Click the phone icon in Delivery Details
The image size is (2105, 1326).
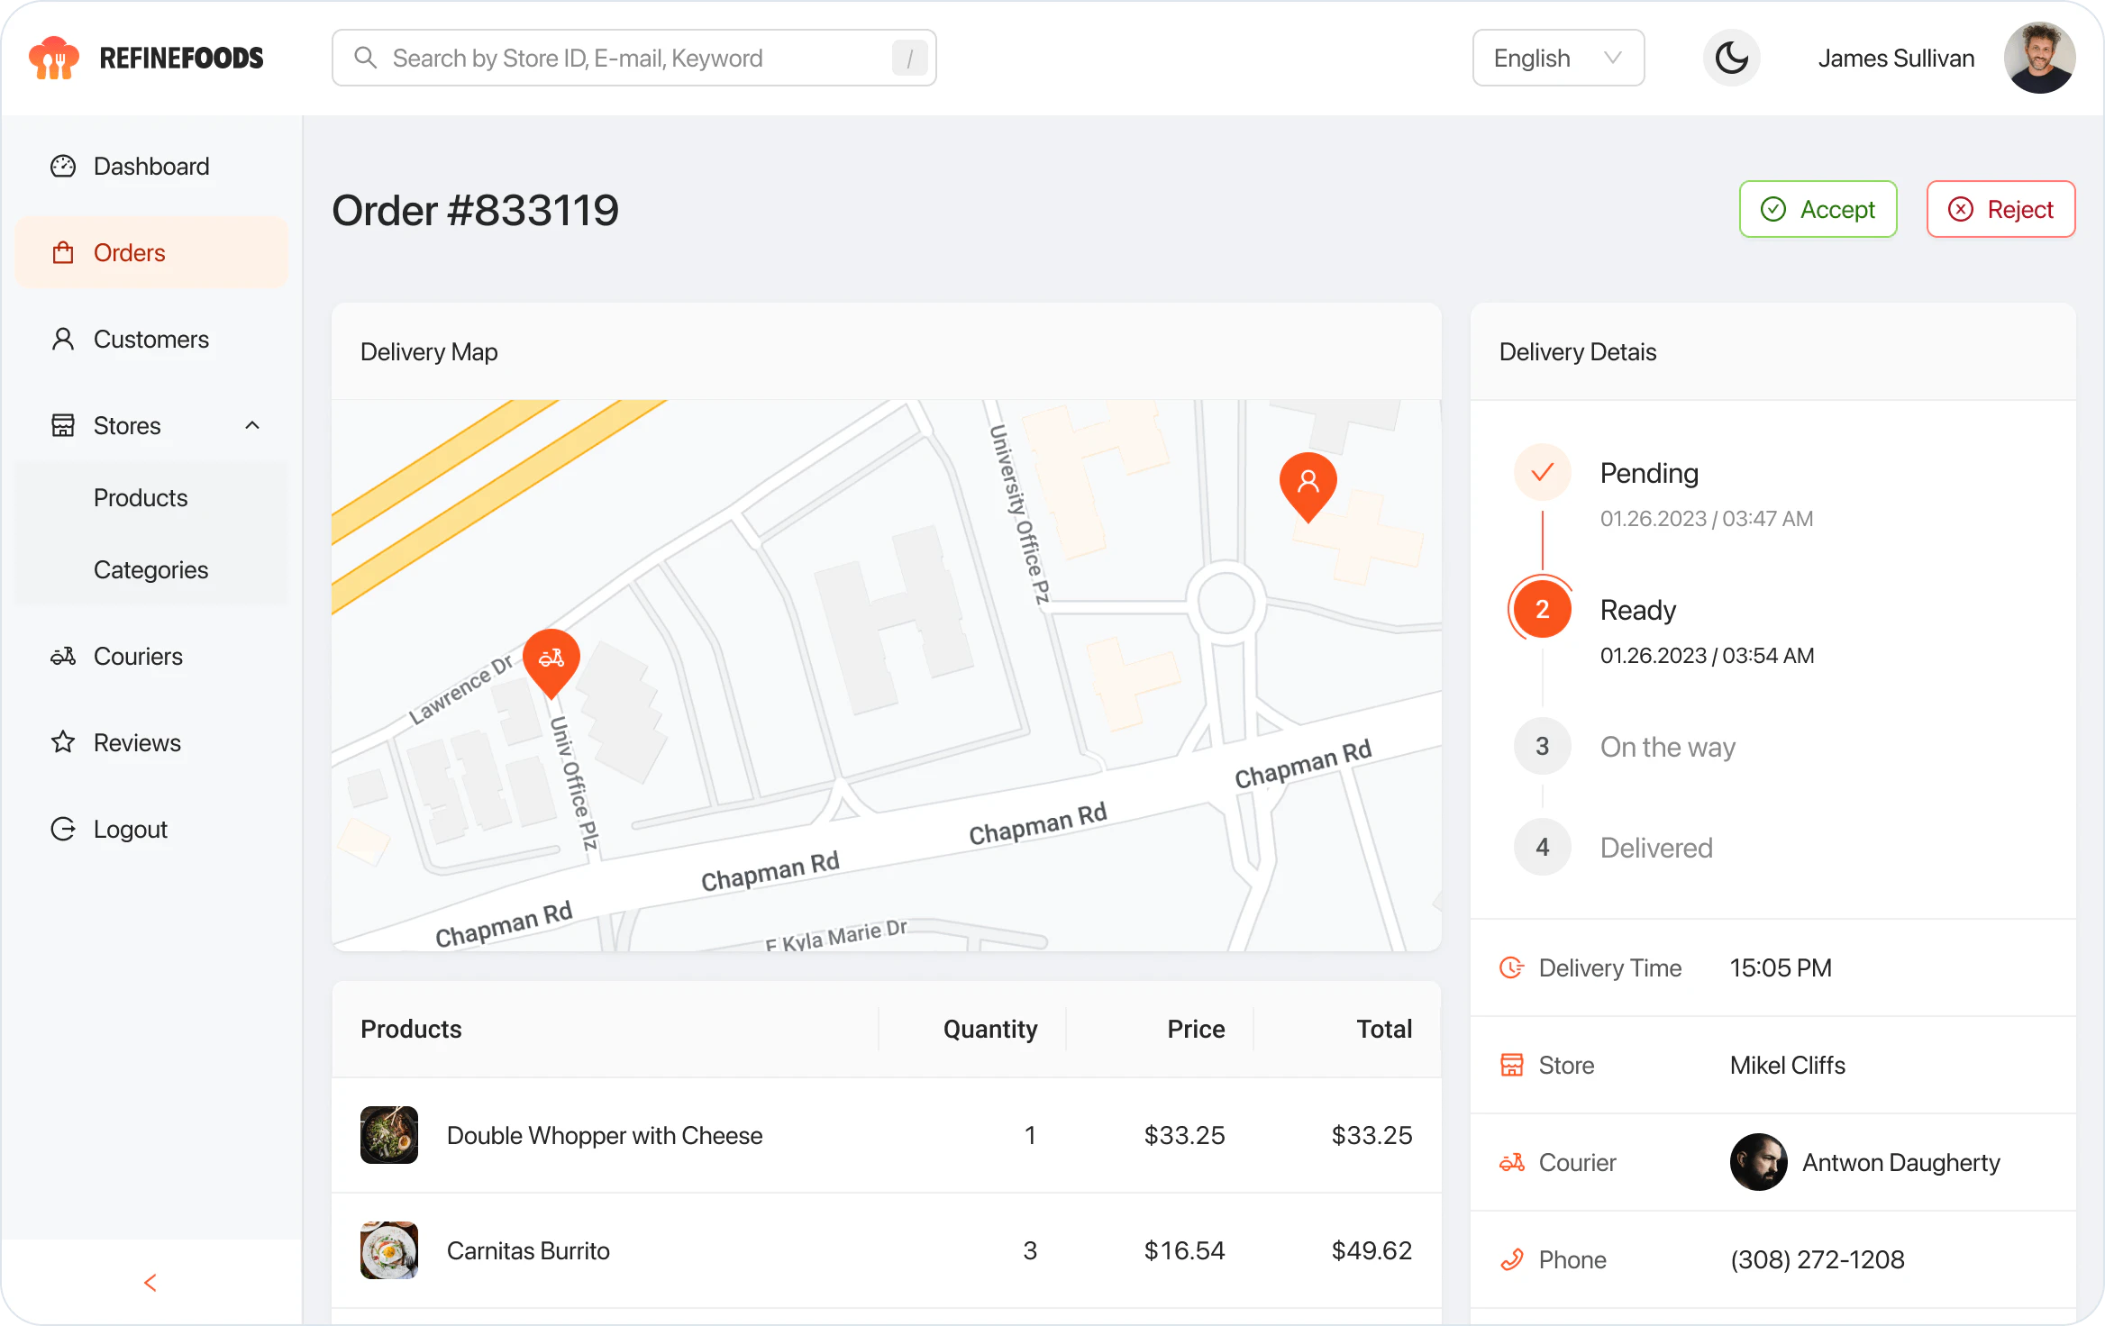coord(1513,1258)
